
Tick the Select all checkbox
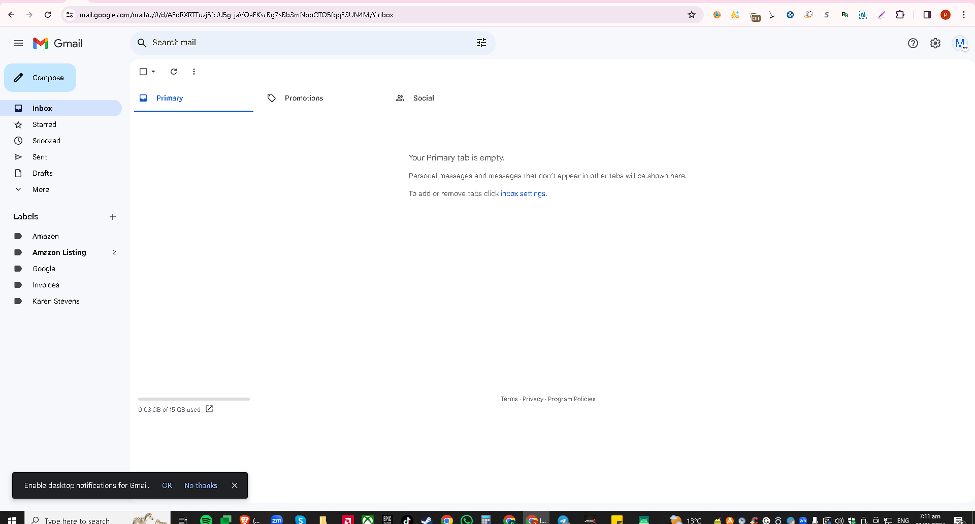click(x=143, y=72)
